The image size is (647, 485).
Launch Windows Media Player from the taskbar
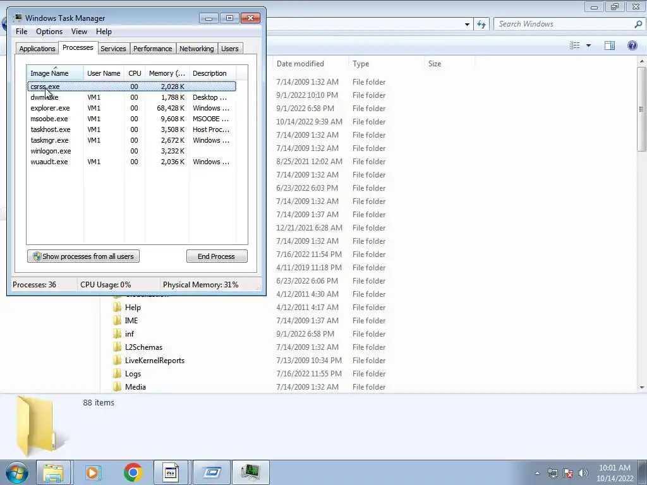pyautogui.click(x=93, y=472)
